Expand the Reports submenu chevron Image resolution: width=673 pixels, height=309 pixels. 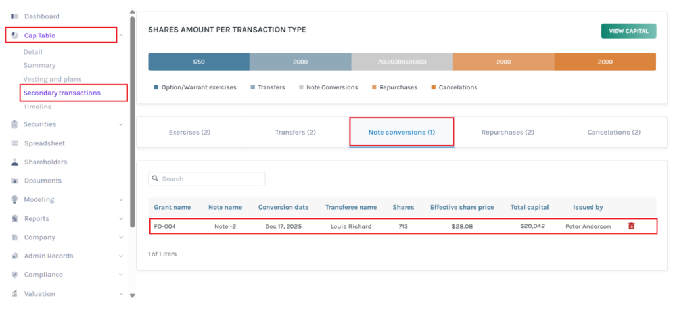tap(121, 218)
